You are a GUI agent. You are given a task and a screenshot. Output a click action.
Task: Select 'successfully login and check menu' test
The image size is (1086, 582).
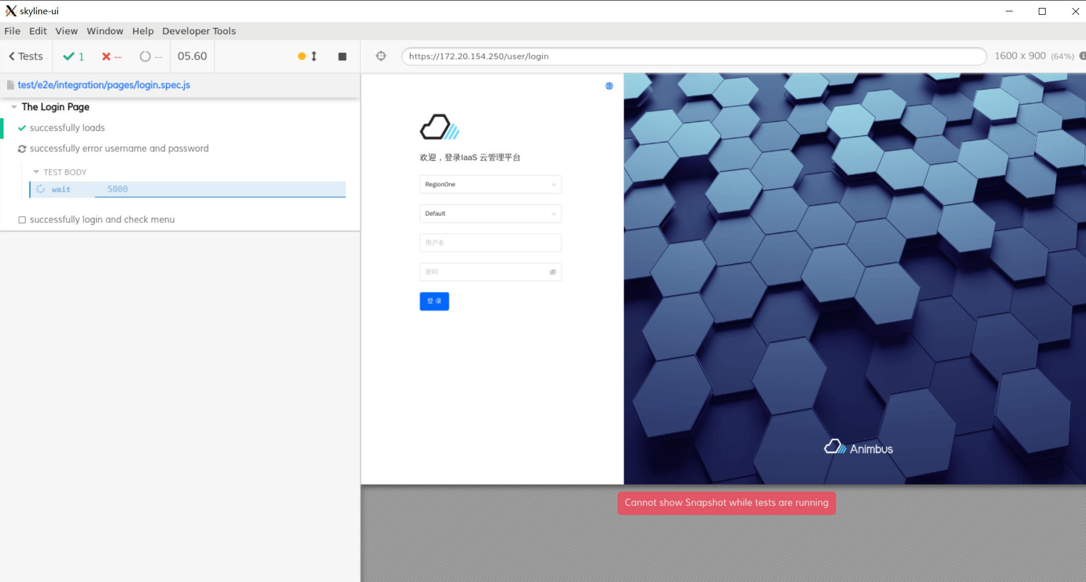pyautogui.click(x=102, y=220)
